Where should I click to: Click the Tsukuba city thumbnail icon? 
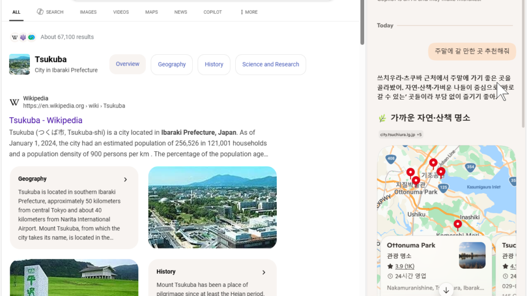(x=19, y=64)
